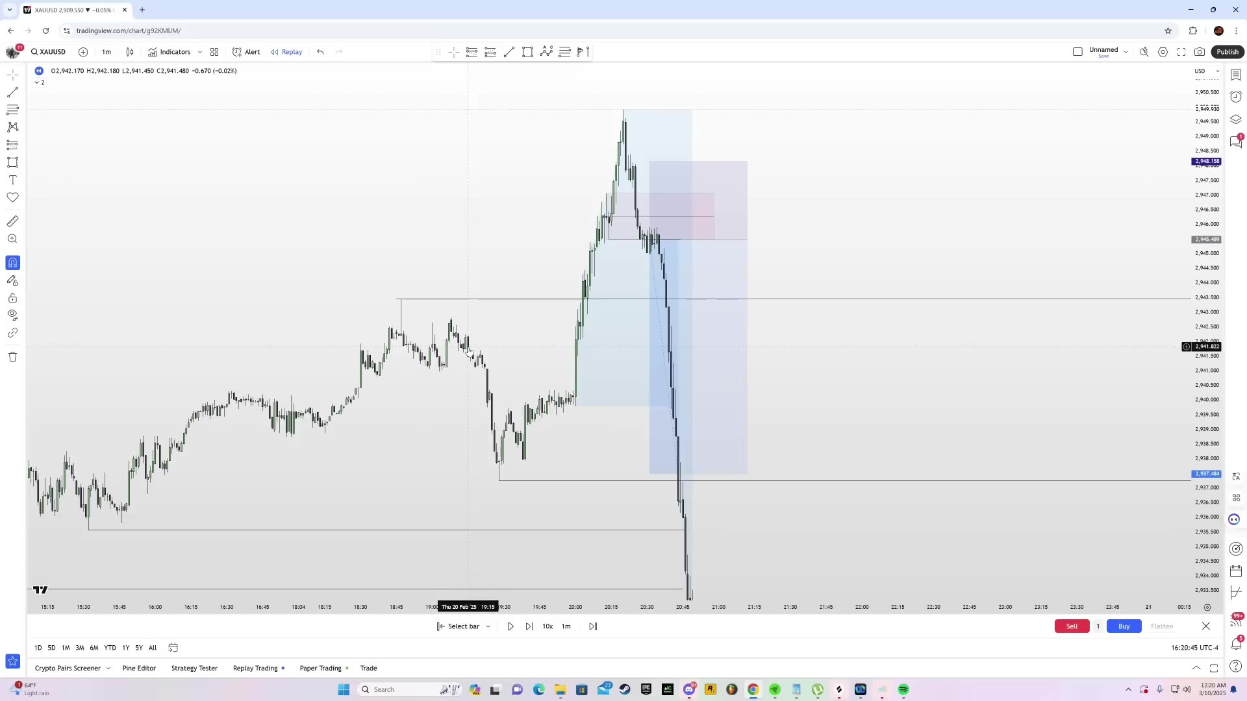Open the Alerts panel on the right sidebar
The width and height of the screenshot is (1247, 701).
click(x=1236, y=97)
